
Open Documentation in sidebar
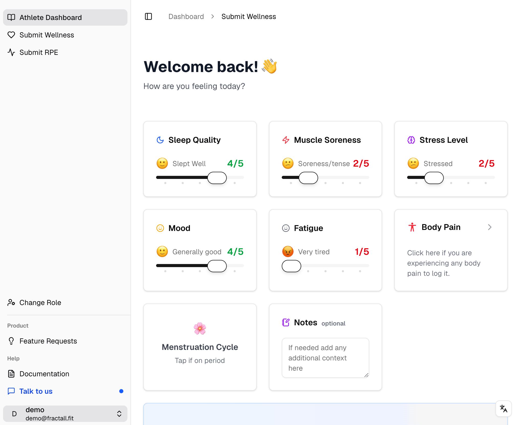coord(65,374)
